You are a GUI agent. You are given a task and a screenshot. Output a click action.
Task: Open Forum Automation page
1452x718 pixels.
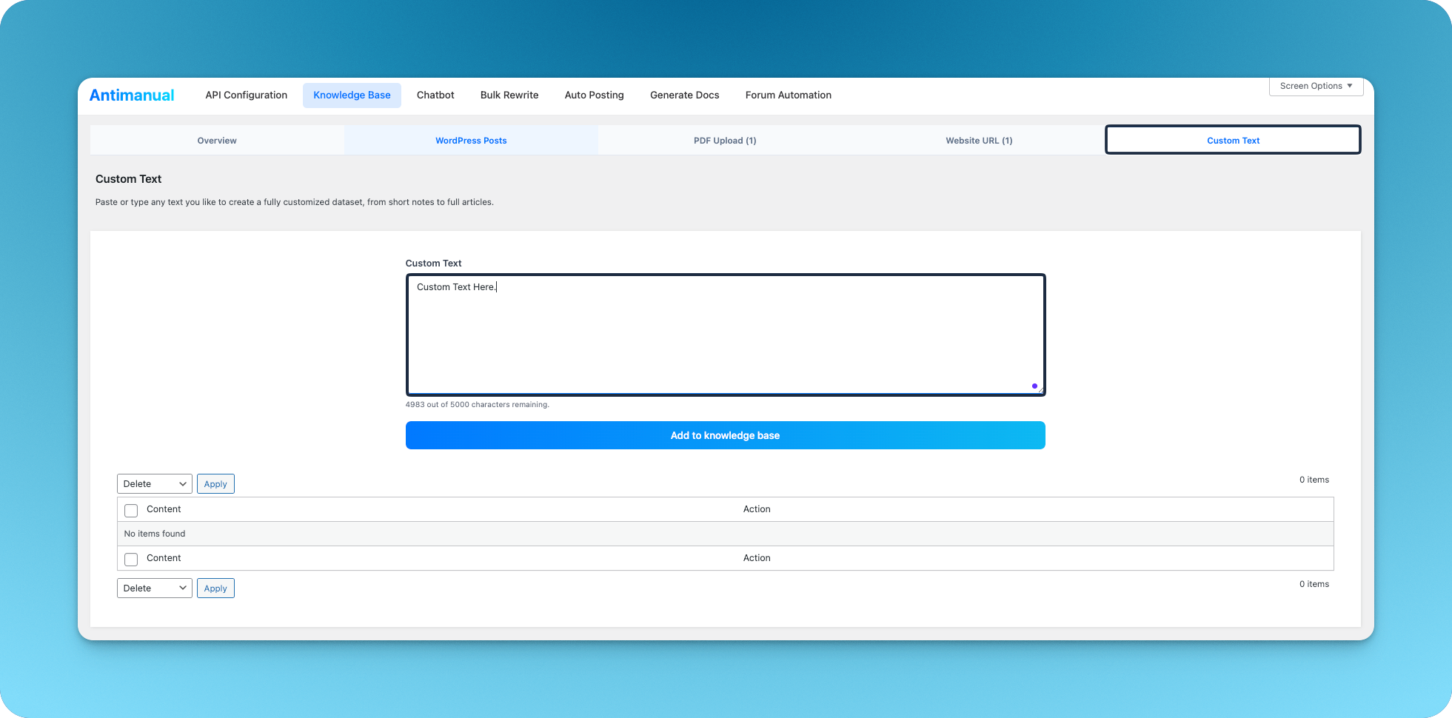(788, 95)
